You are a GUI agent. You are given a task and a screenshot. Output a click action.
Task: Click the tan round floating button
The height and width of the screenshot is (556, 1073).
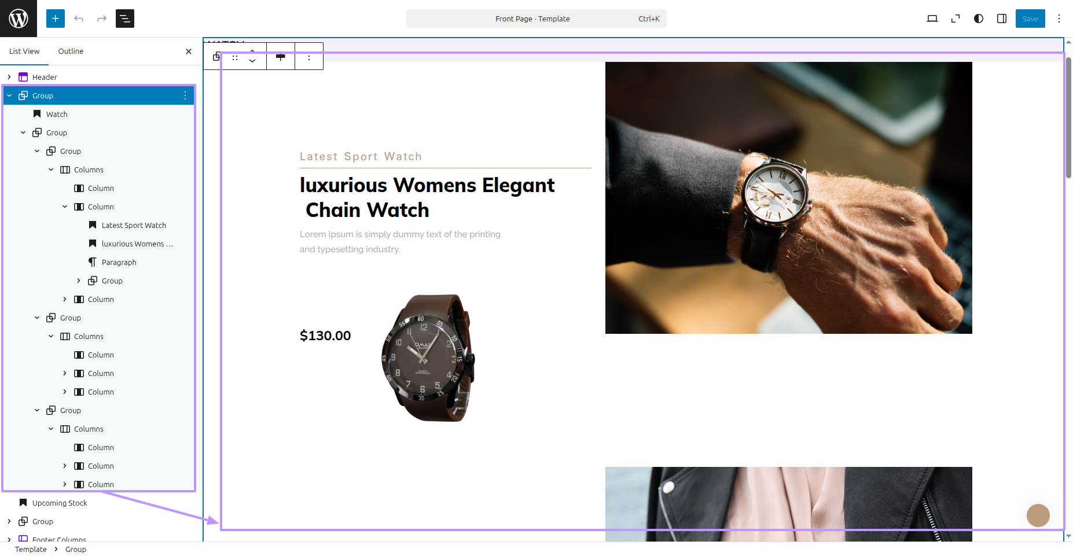1038,515
